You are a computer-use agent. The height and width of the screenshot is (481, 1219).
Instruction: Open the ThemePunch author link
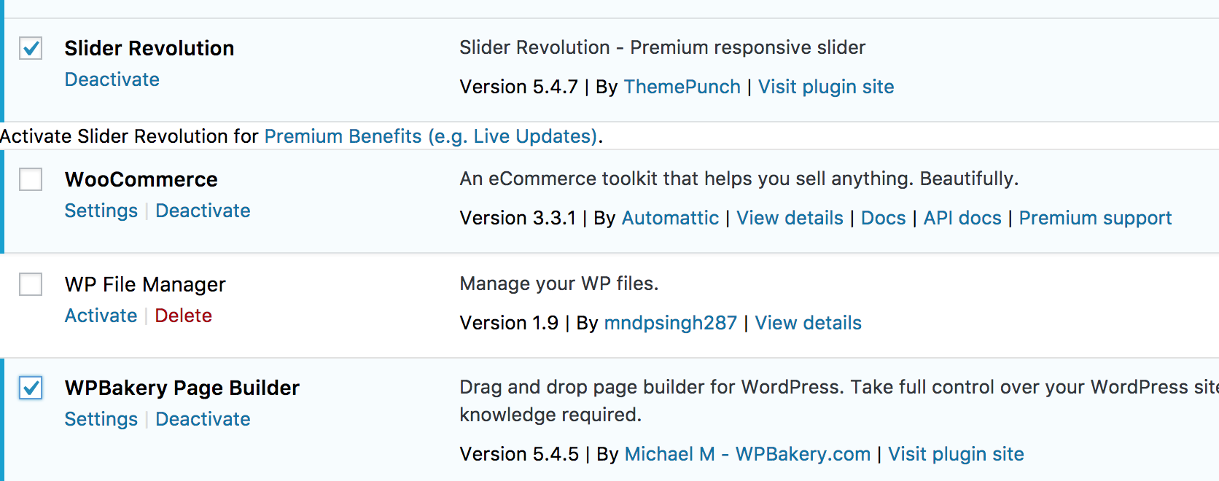682,87
